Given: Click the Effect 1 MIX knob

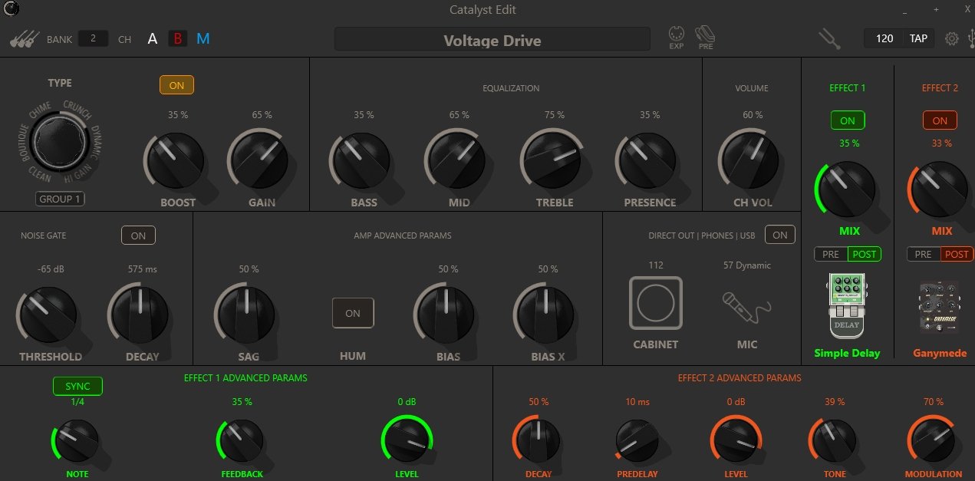Looking at the screenshot, I should 847,189.
